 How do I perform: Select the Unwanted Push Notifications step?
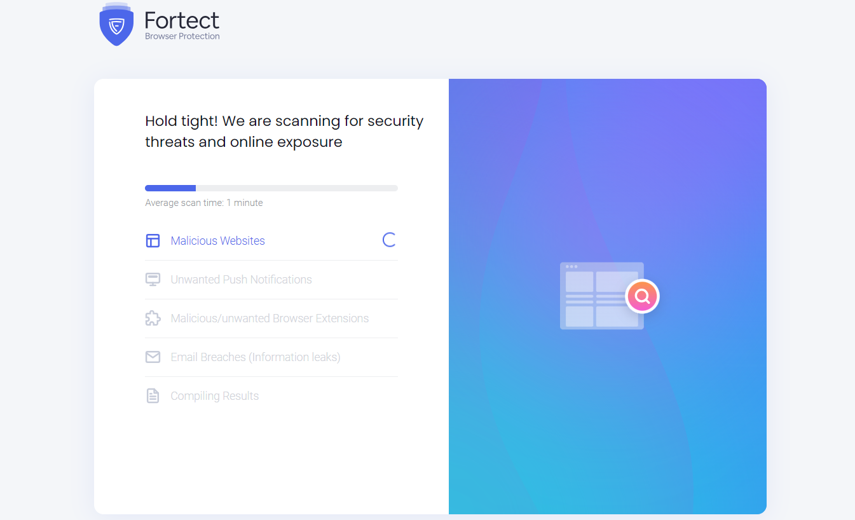241,280
